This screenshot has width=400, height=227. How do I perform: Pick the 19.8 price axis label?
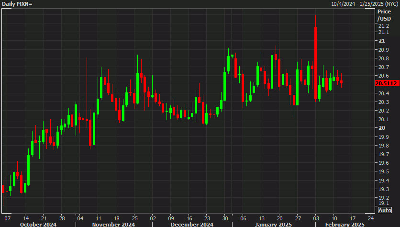384,146
